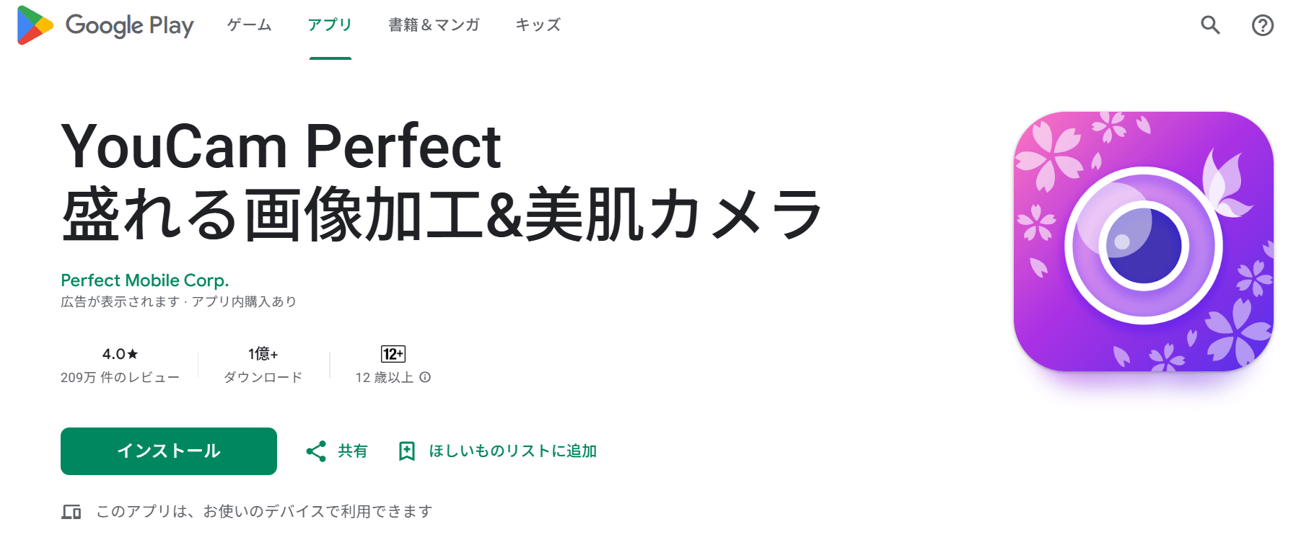Click the share icon

pos(316,451)
